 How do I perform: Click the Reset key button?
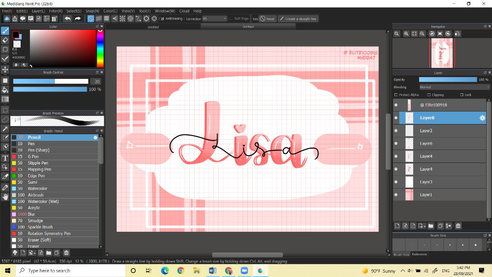(267, 19)
